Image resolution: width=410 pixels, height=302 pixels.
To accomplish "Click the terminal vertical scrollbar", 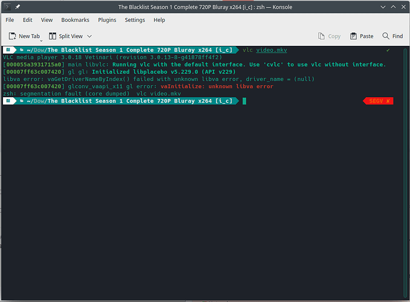I will tap(405, 173).
